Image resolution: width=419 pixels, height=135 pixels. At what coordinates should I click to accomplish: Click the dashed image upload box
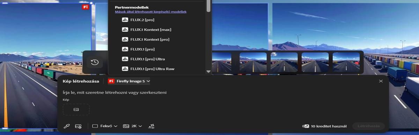[x=76, y=110]
